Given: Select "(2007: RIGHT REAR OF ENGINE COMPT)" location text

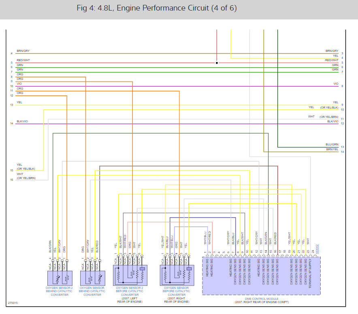Looking at the screenshot, I should (x=262, y=302).
